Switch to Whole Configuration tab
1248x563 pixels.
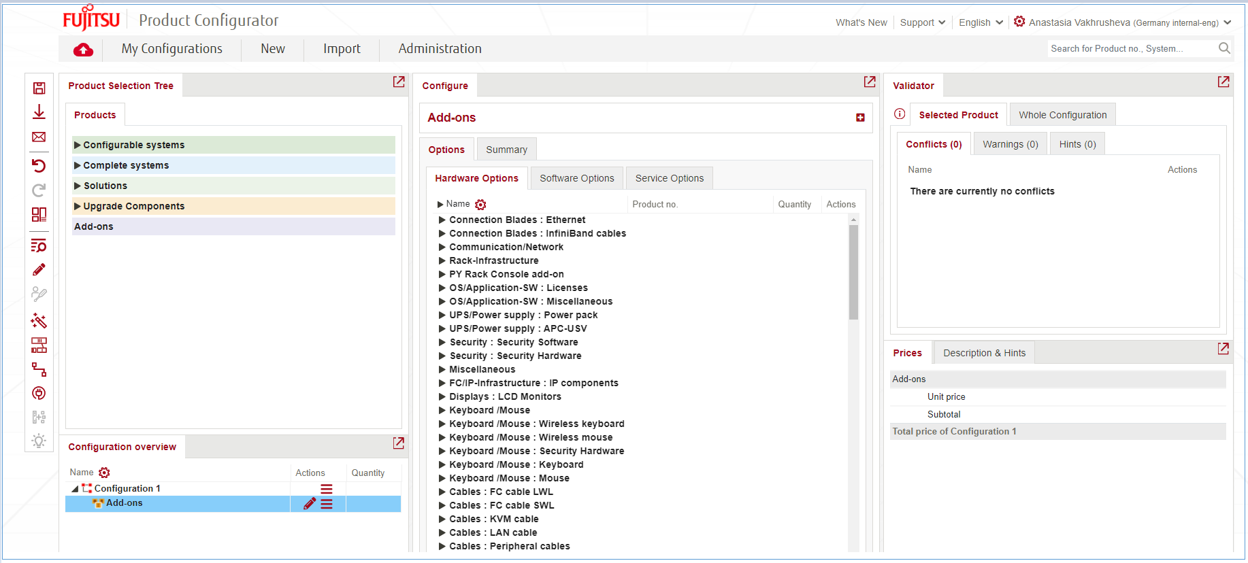[1063, 115]
